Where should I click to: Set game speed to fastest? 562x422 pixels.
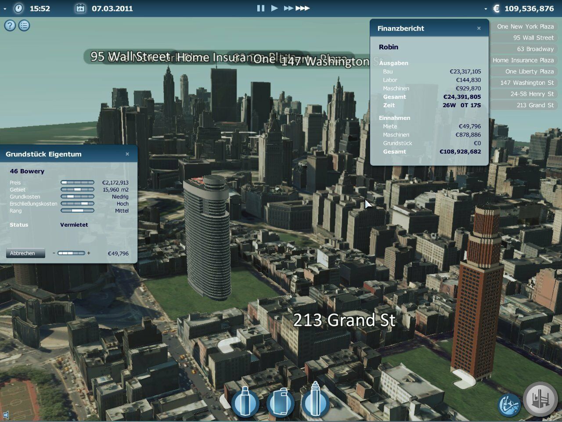(x=303, y=8)
